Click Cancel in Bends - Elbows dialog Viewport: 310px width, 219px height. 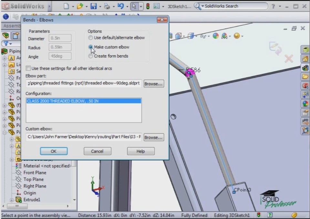point(97,151)
